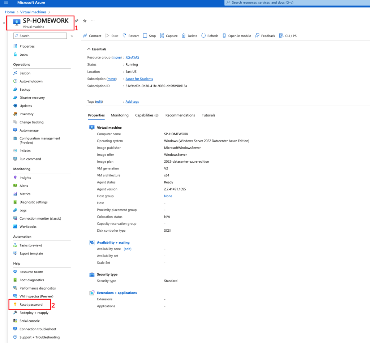The image size is (370, 343).
Task: Switch to the Monitoring tab
Action: click(120, 115)
